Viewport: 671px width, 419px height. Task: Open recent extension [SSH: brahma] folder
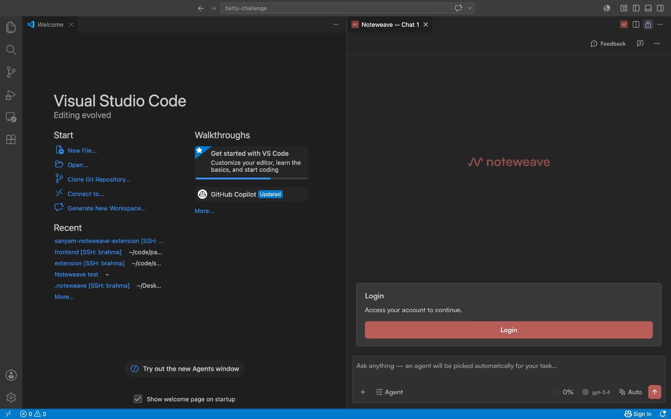click(89, 263)
